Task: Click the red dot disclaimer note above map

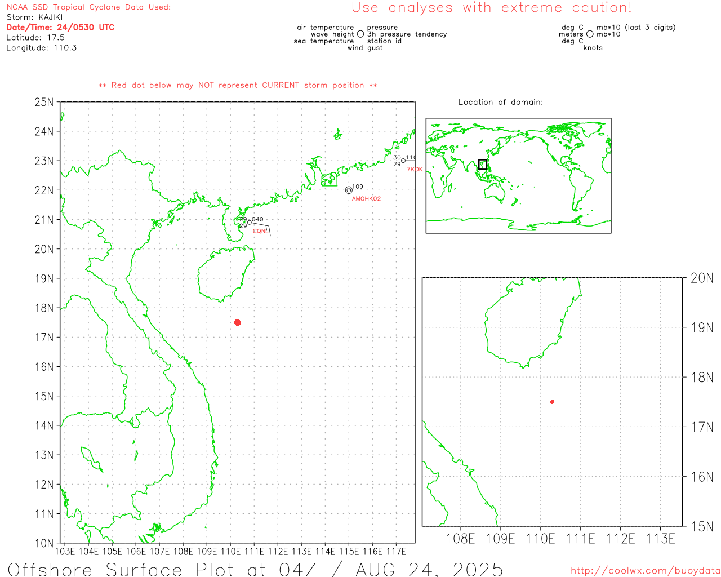Action: [x=238, y=85]
